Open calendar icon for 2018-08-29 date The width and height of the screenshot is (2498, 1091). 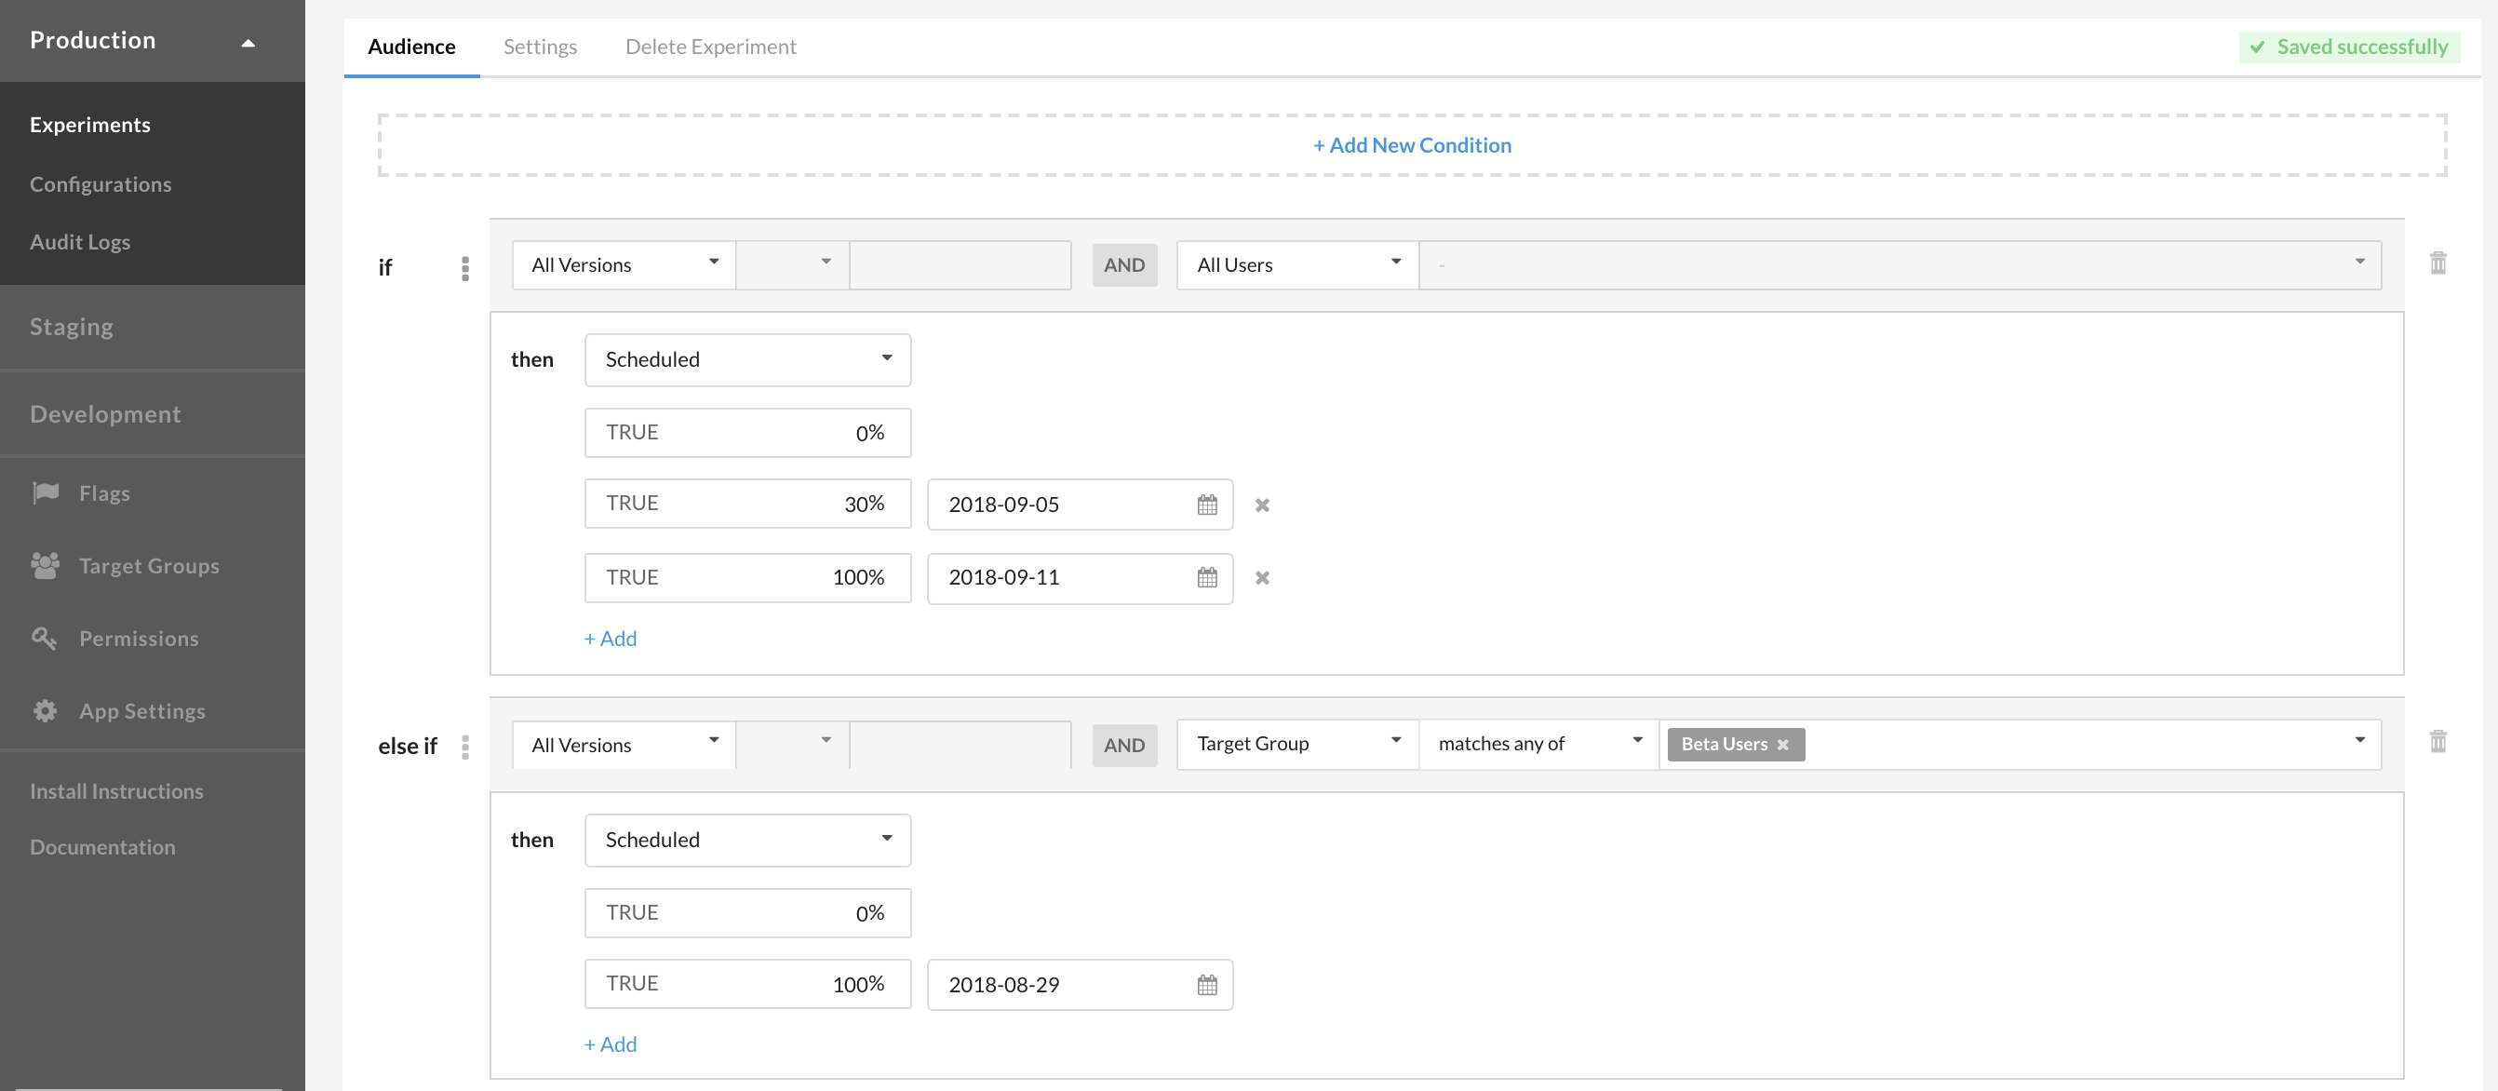pyautogui.click(x=1206, y=985)
